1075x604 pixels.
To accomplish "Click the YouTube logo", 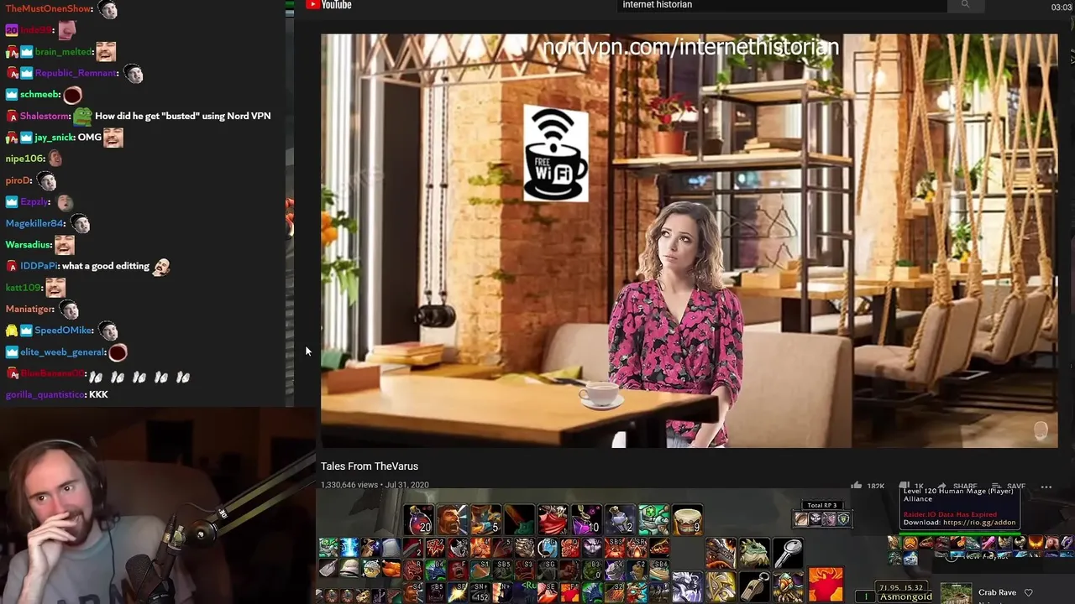I will pos(328,5).
